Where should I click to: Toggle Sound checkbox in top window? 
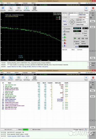click(91, 63)
